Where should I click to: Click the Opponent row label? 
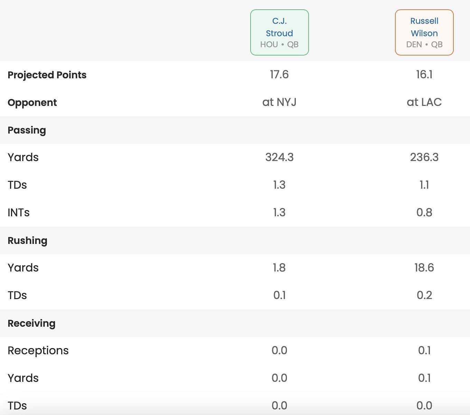pos(32,102)
